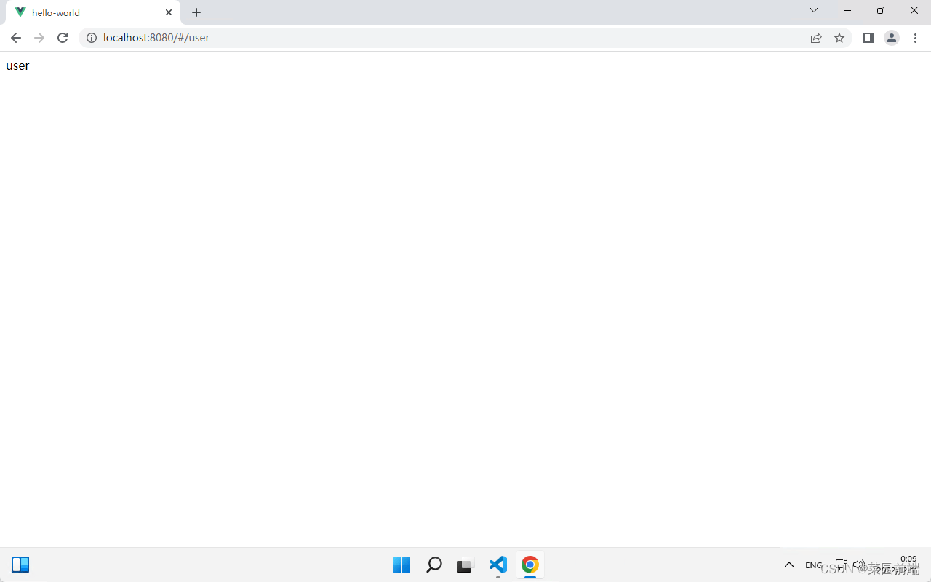Select the hello-world tab
Viewport: 931px width, 582px height.
tap(92, 12)
